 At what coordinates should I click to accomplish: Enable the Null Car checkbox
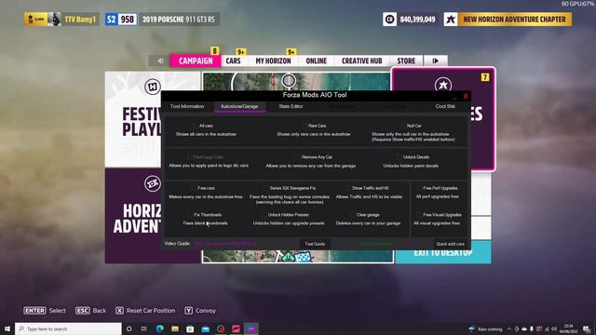(x=403, y=126)
